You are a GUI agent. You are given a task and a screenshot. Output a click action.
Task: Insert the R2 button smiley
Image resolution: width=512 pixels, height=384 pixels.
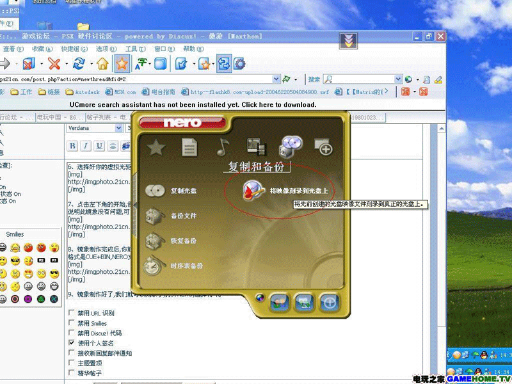(x=41, y=260)
